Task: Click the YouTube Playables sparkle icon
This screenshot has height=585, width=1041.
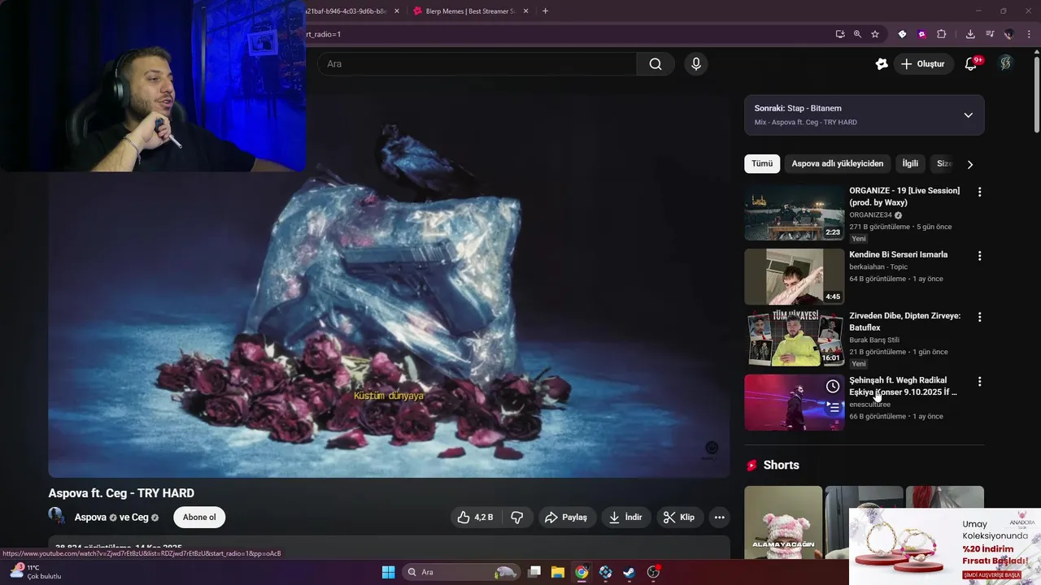Action: (x=882, y=64)
